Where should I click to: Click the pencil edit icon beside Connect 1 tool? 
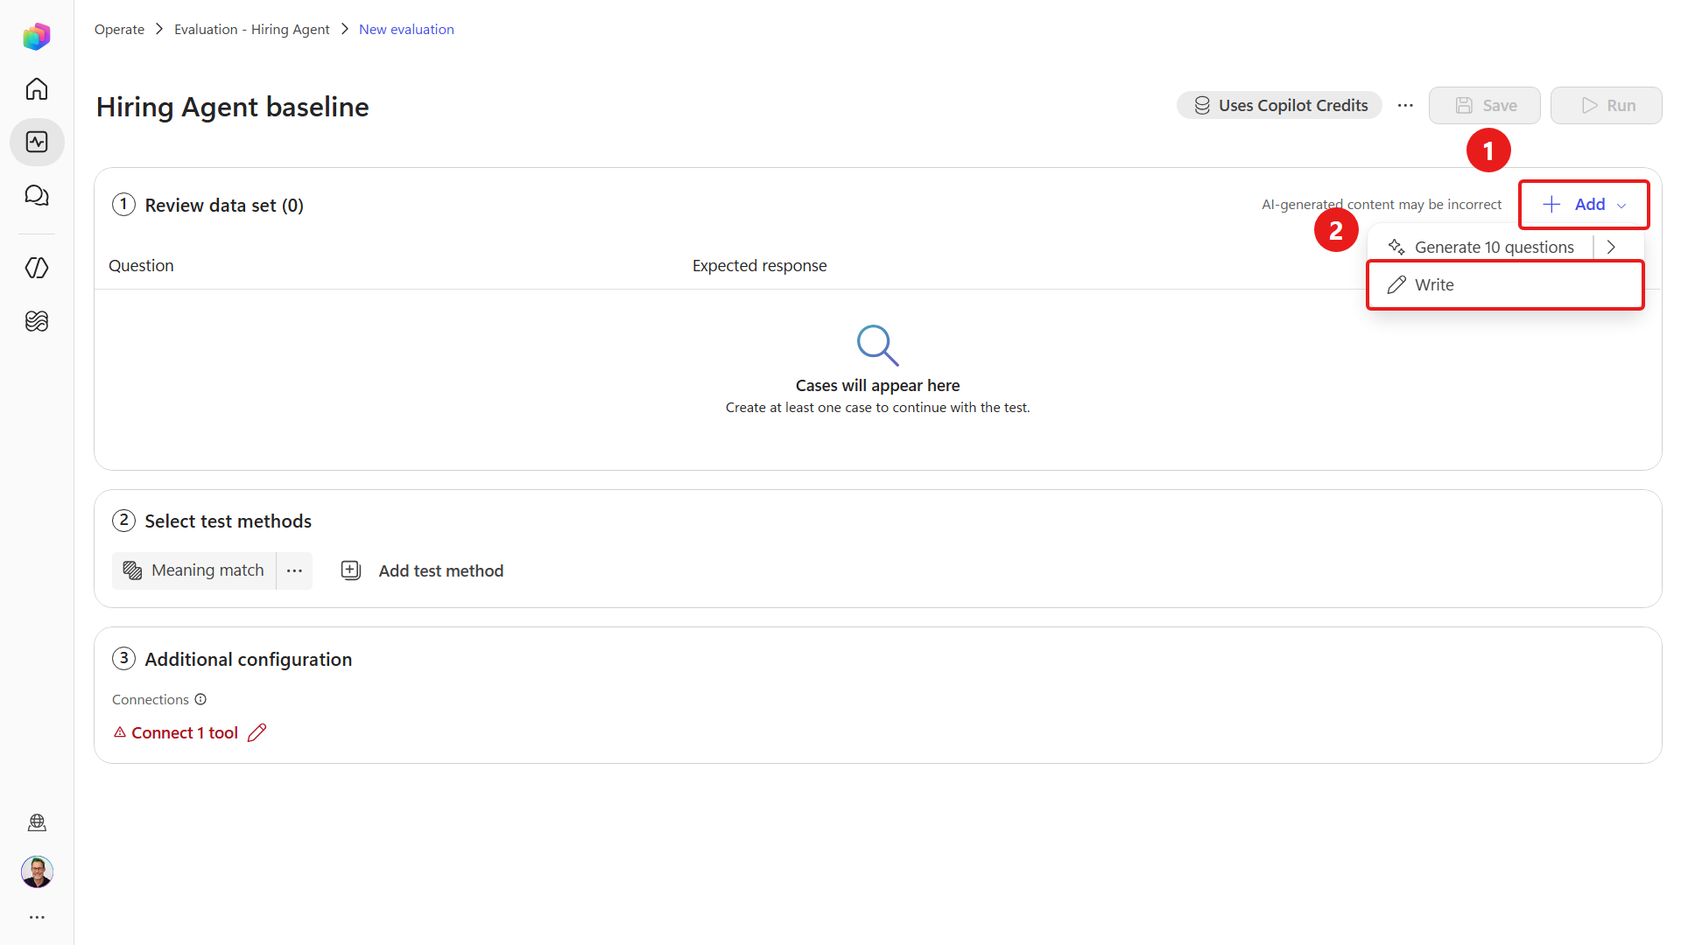(257, 732)
